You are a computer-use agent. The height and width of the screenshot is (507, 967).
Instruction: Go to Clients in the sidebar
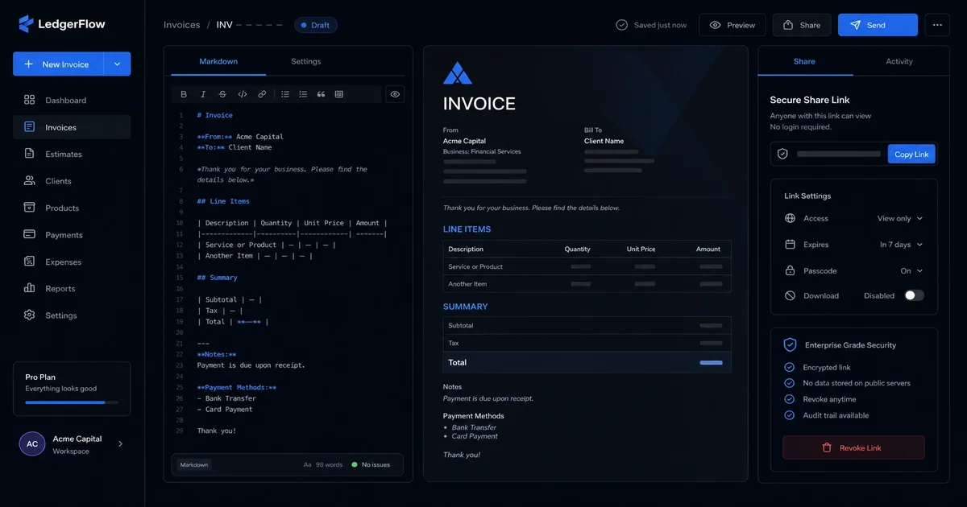(72, 181)
